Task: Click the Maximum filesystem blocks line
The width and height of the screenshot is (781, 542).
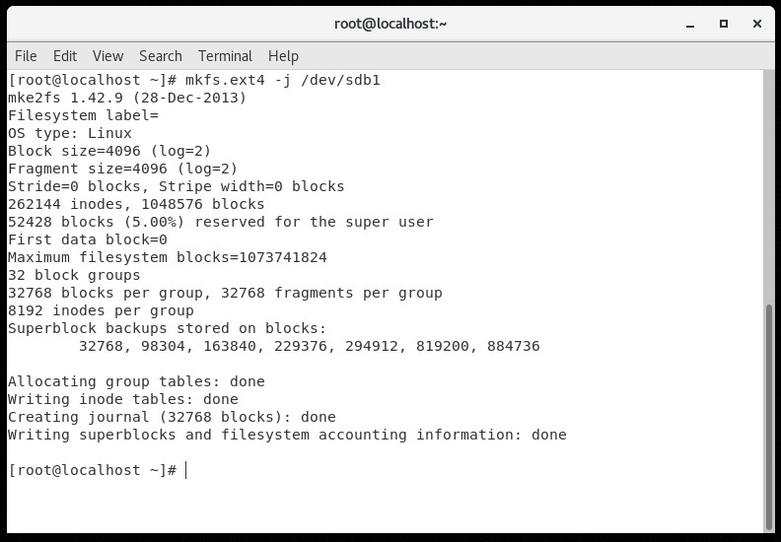Action: (x=167, y=257)
